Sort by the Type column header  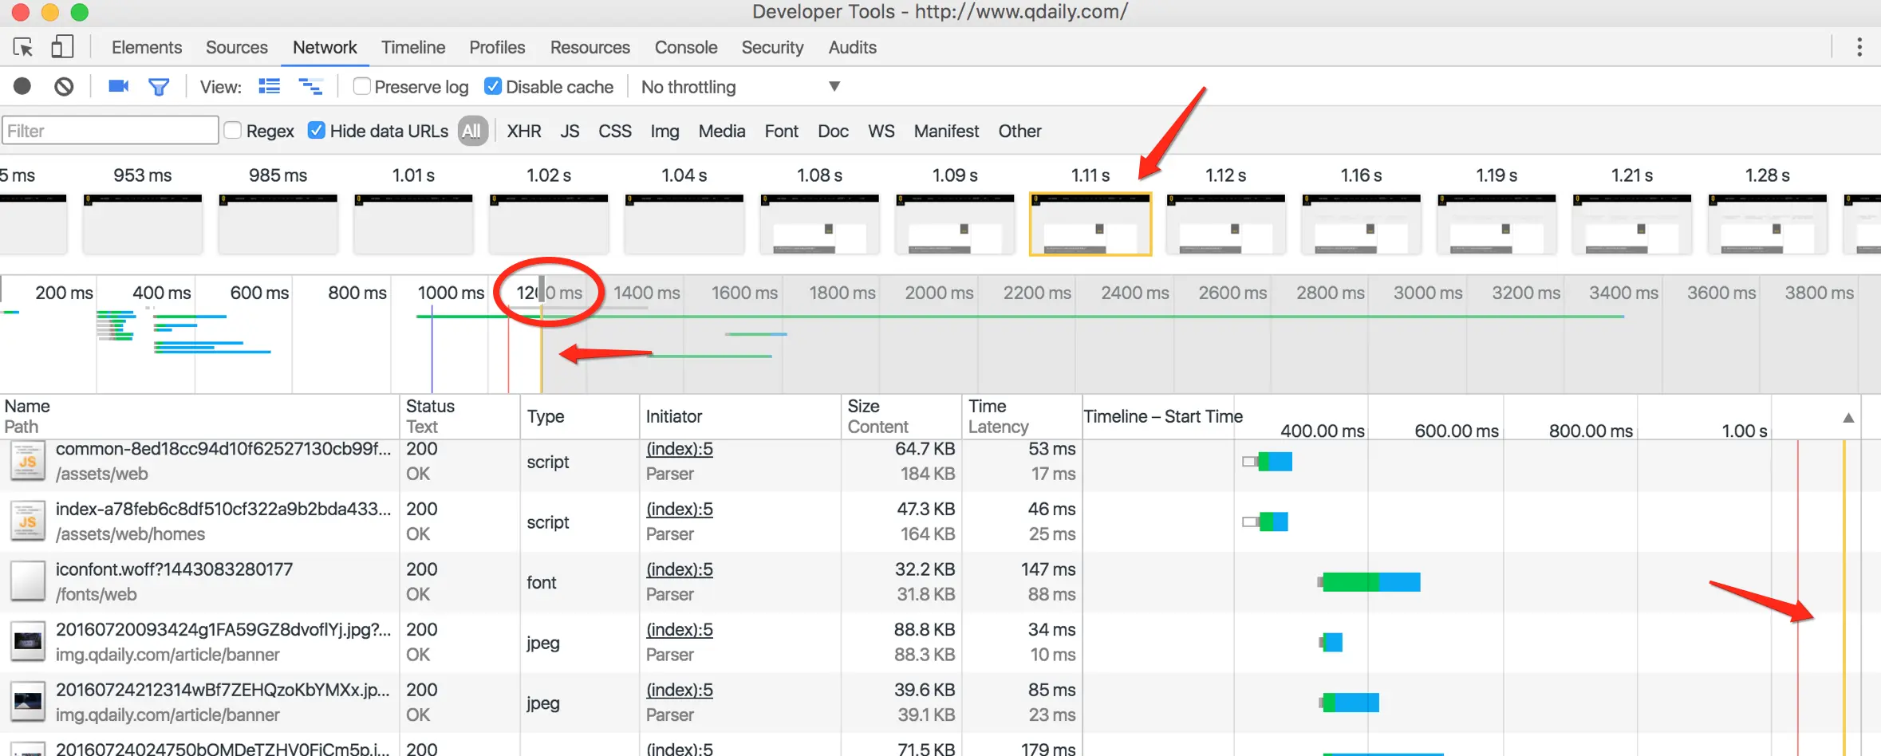click(580, 416)
